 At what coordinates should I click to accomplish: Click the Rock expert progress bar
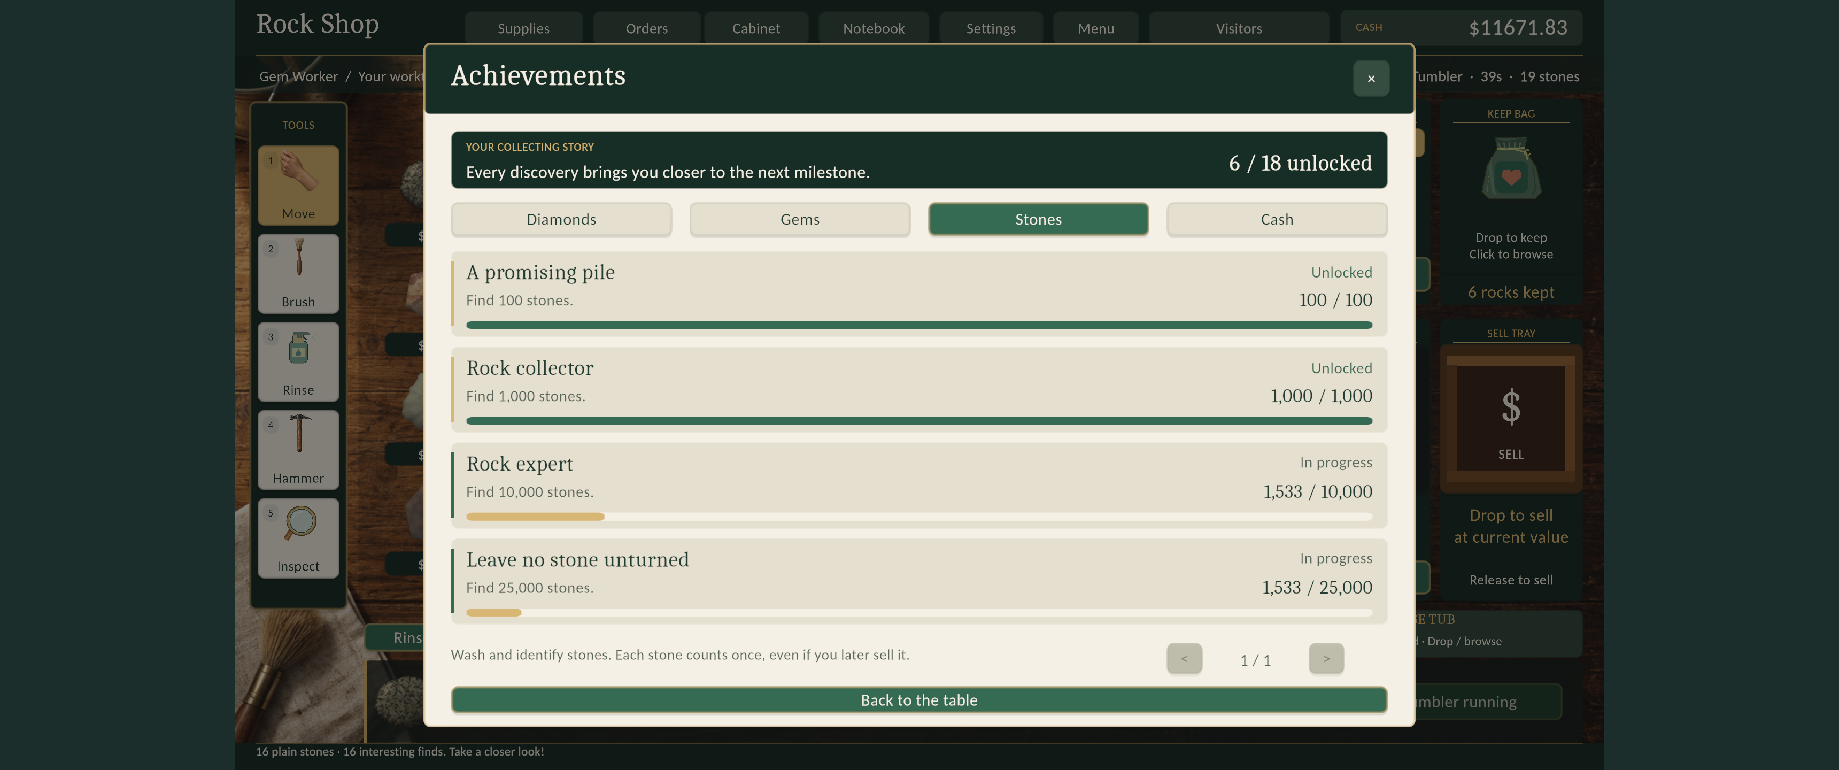click(919, 517)
